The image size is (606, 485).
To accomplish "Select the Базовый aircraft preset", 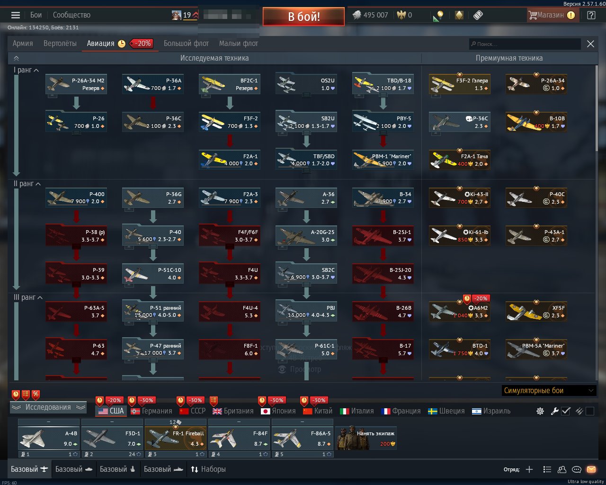I will tap(29, 469).
